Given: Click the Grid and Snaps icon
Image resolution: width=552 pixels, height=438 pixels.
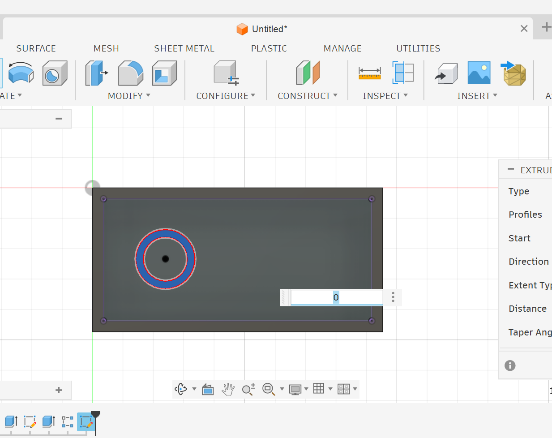Looking at the screenshot, I should point(319,389).
